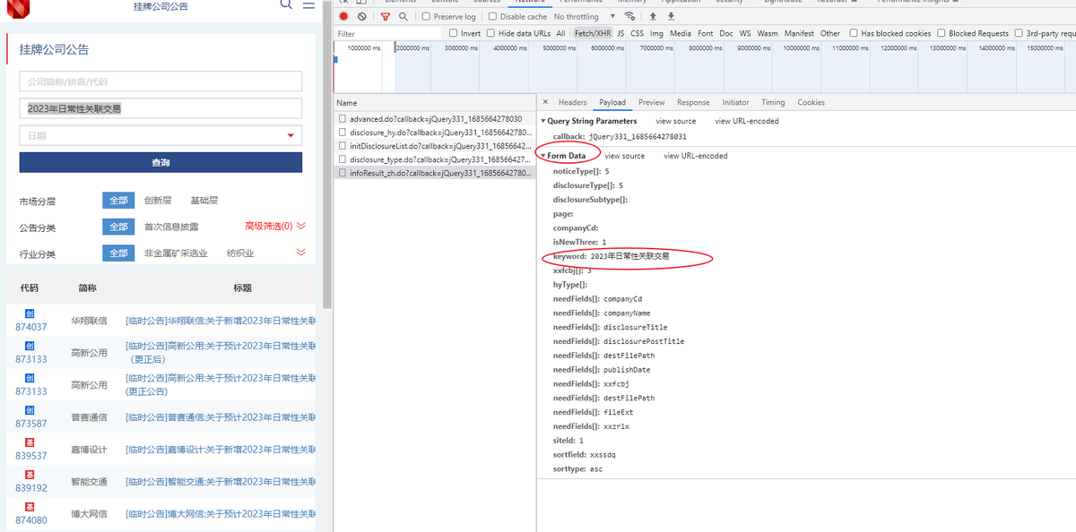Open the 华翔联信 announcement title link
Image resolution: width=1076 pixels, height=532 pixels.
[221, 320]
